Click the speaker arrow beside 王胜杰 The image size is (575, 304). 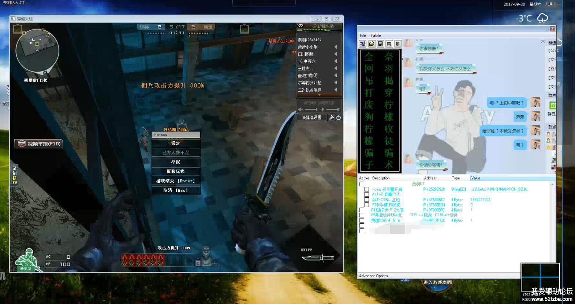[x=336, y=68]
